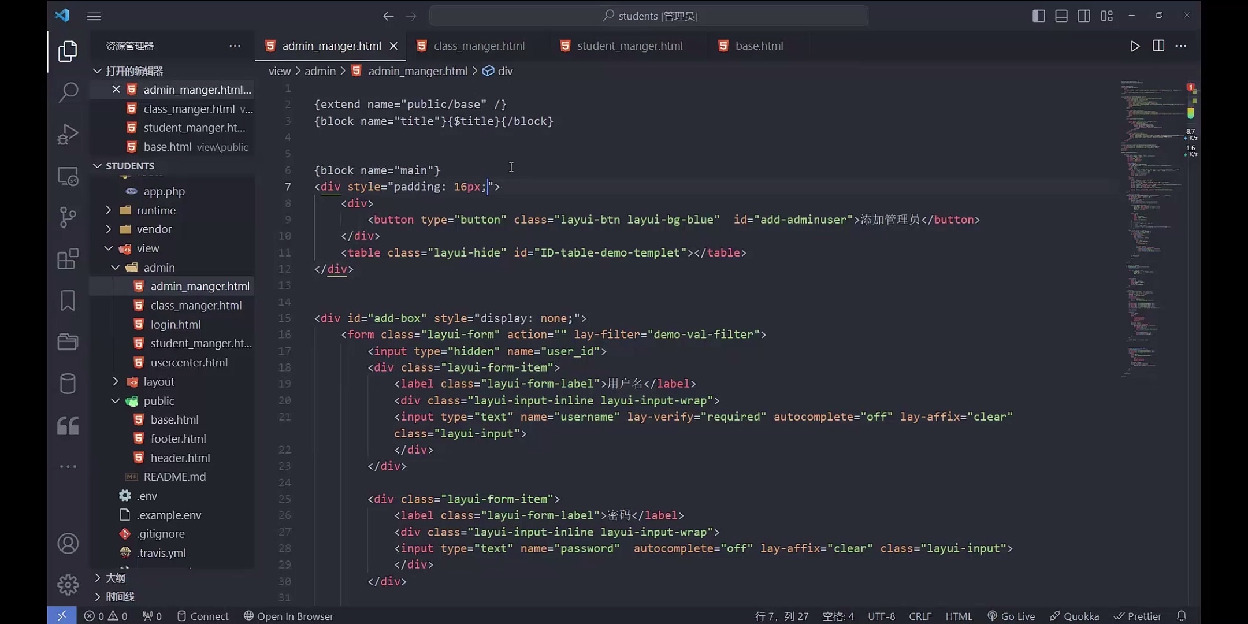
Task: Open the Search view in the activity bar
Action: click(x=68, y=92)
